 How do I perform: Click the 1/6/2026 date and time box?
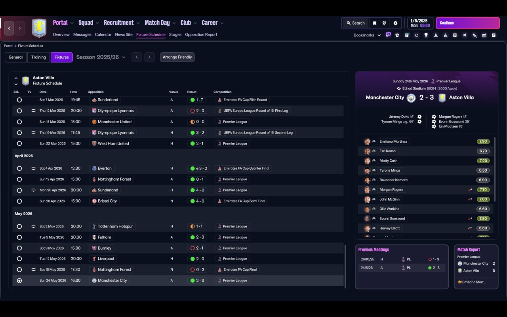(x=420, y=23)
